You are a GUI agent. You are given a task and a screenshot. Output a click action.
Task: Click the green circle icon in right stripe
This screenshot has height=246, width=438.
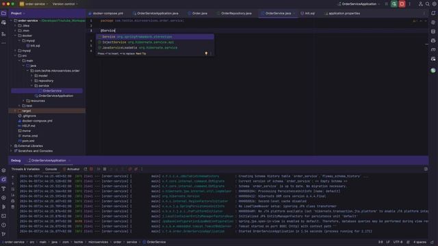click(433, 70)
